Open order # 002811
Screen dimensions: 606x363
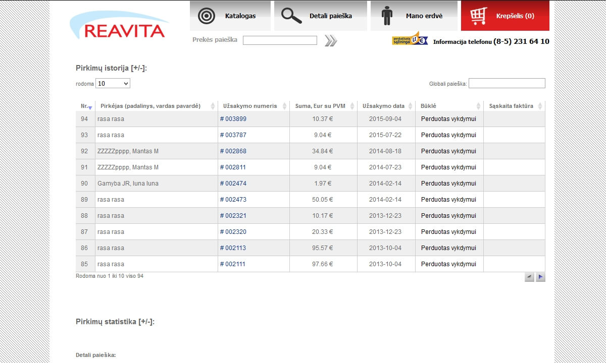pos(233,167)
